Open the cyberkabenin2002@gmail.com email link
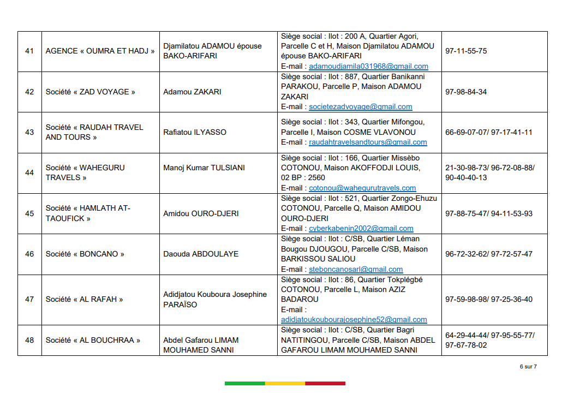The image size is (568, 393). coord(361,229)
